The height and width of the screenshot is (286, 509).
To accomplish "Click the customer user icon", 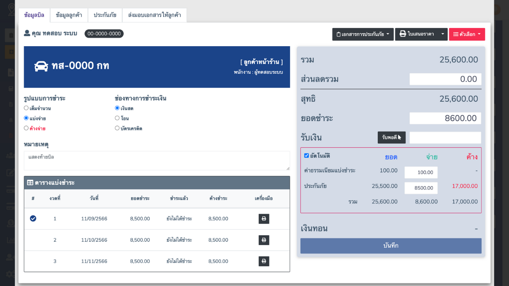I will pos(27,33).
